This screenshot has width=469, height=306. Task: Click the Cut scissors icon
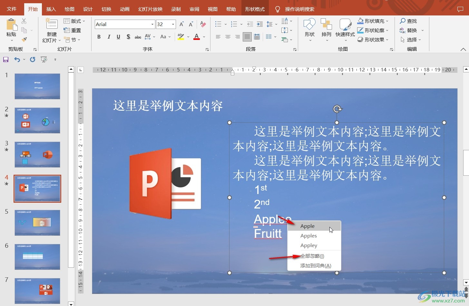[24, 21]
